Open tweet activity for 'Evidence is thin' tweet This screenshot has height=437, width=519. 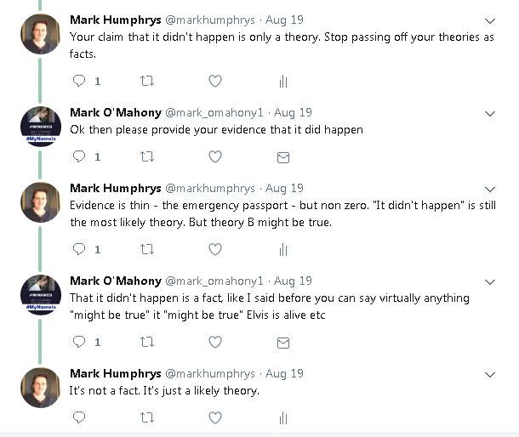[283, 249]
